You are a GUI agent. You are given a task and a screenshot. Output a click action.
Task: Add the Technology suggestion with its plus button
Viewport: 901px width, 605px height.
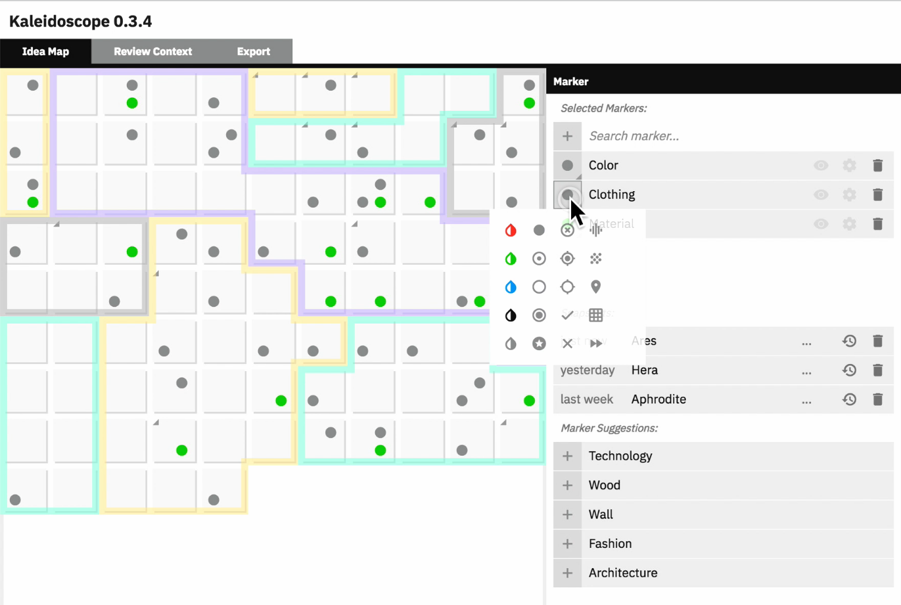click(x=567, y=456)
